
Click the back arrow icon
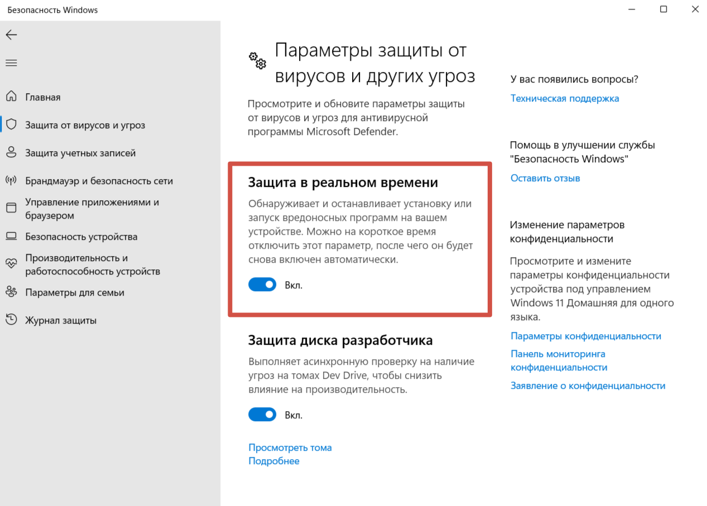point(11,35)
